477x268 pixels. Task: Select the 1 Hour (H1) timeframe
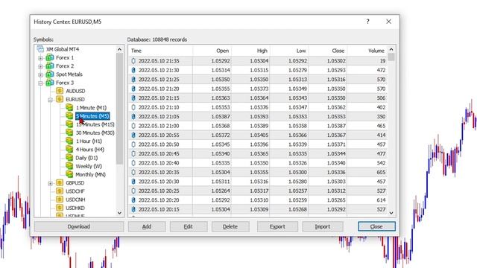pyautogui.click(x=89, y=141)
